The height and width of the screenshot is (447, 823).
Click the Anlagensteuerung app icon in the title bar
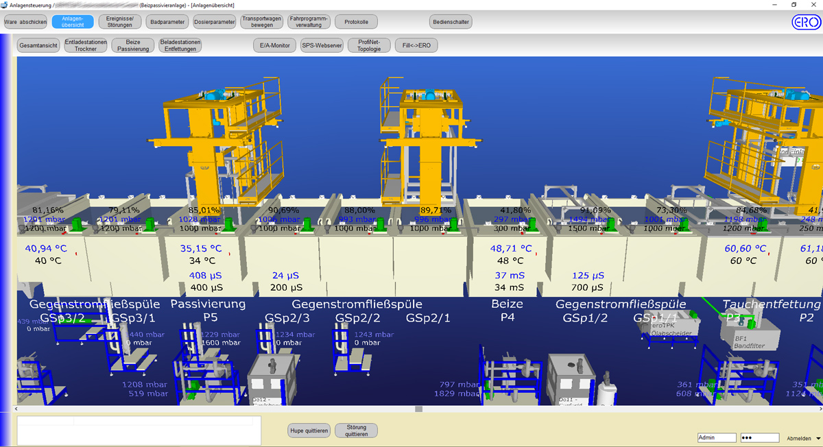5,5
